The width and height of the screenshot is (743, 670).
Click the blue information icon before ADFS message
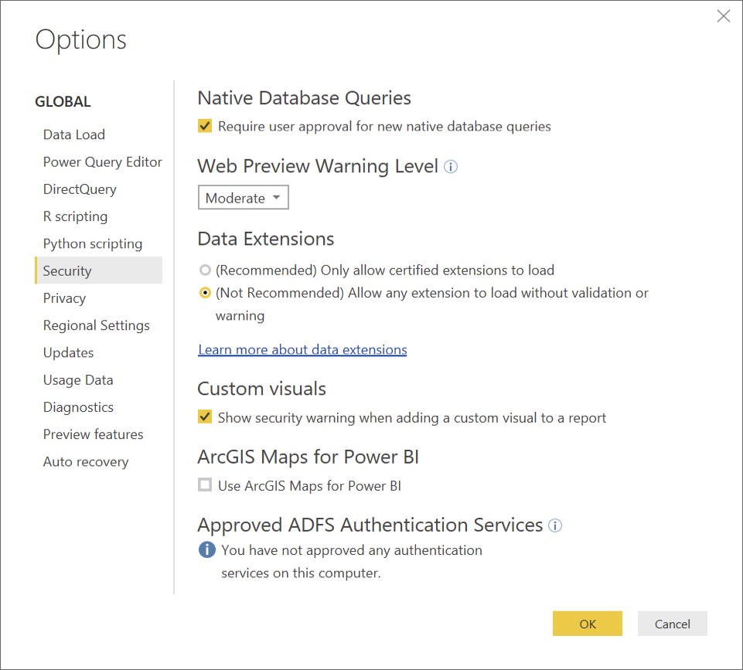pyautogui.click(x=206, y=549)
